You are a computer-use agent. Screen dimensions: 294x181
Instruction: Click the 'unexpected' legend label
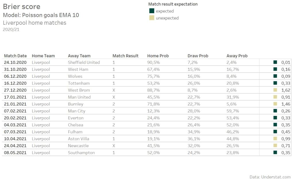point(167,18)
